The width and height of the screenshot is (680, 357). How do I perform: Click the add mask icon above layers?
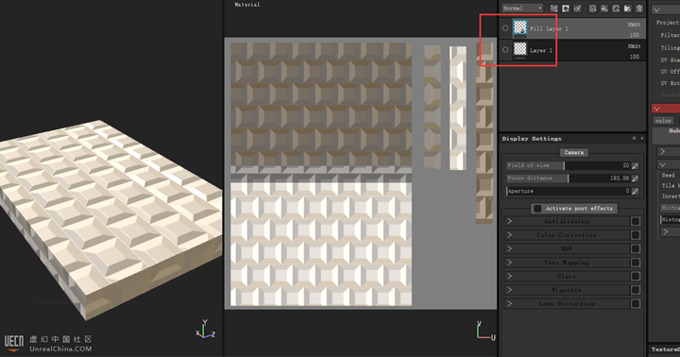point(566,8)
